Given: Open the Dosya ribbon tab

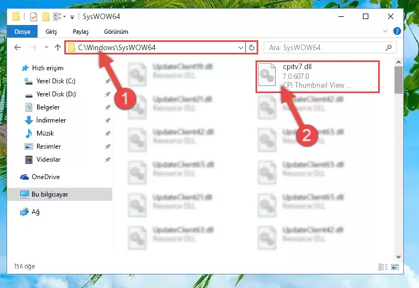Looking at the screenshot, I should [x=22, y=32].
